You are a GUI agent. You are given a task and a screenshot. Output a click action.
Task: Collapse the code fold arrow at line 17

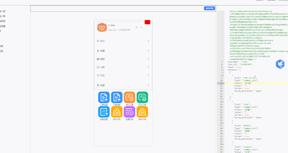click(x=224, y=99)
